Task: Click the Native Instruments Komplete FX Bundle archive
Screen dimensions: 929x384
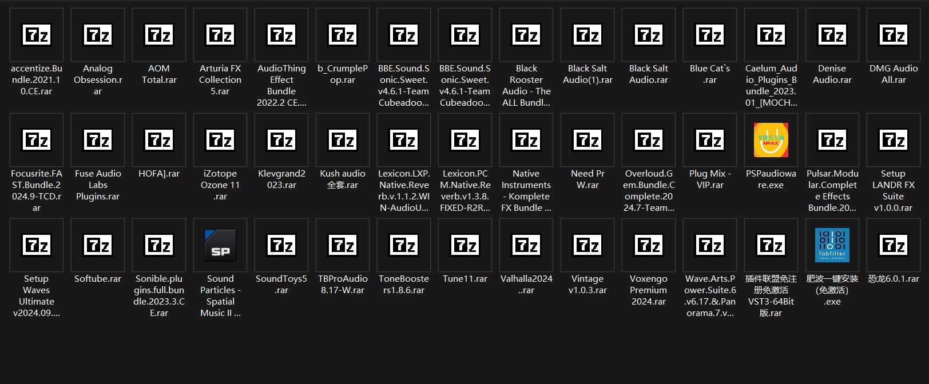Action: pos(526,140)
